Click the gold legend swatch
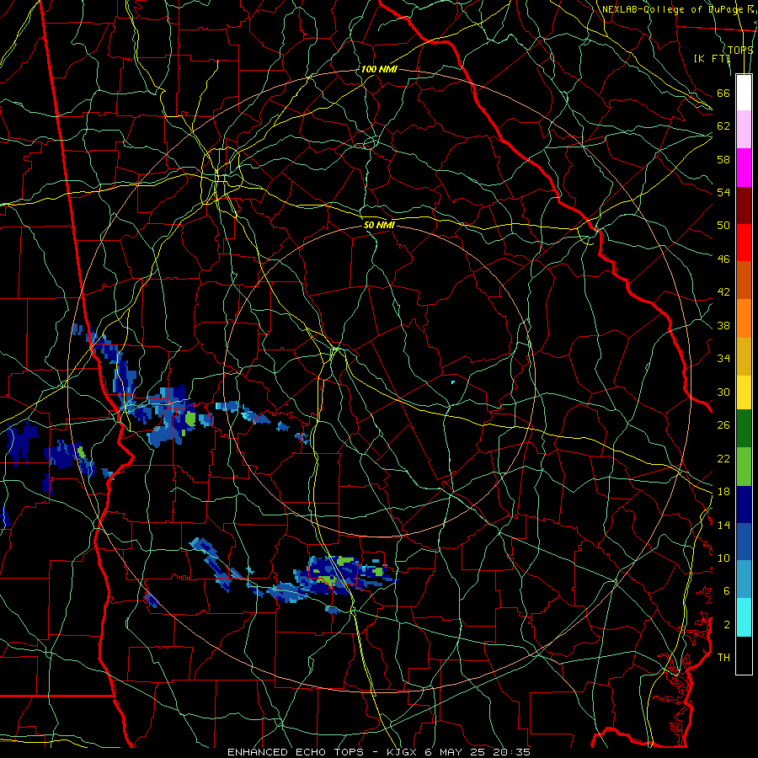 point(744,356)
